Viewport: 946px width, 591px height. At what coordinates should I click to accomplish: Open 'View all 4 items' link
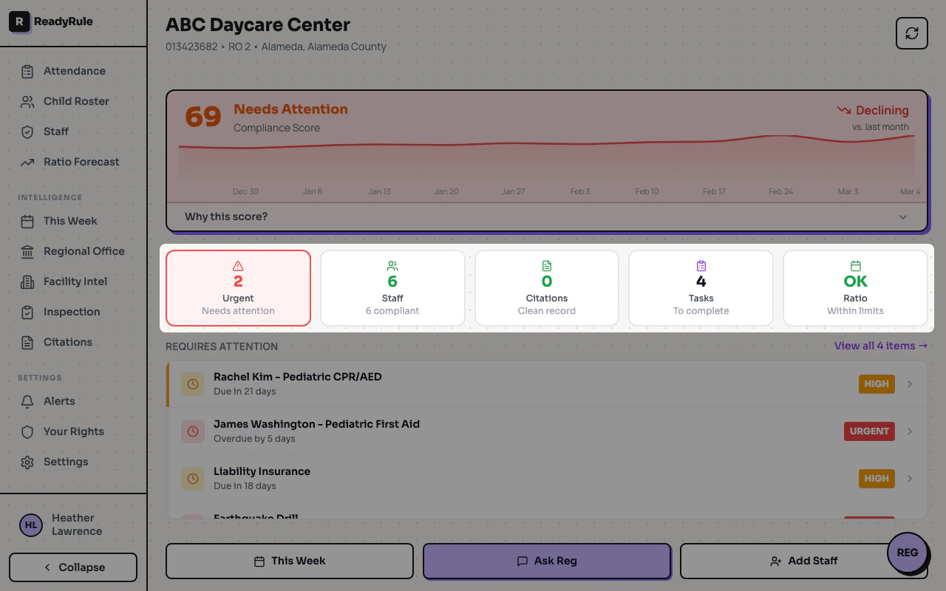click(881, 346)
